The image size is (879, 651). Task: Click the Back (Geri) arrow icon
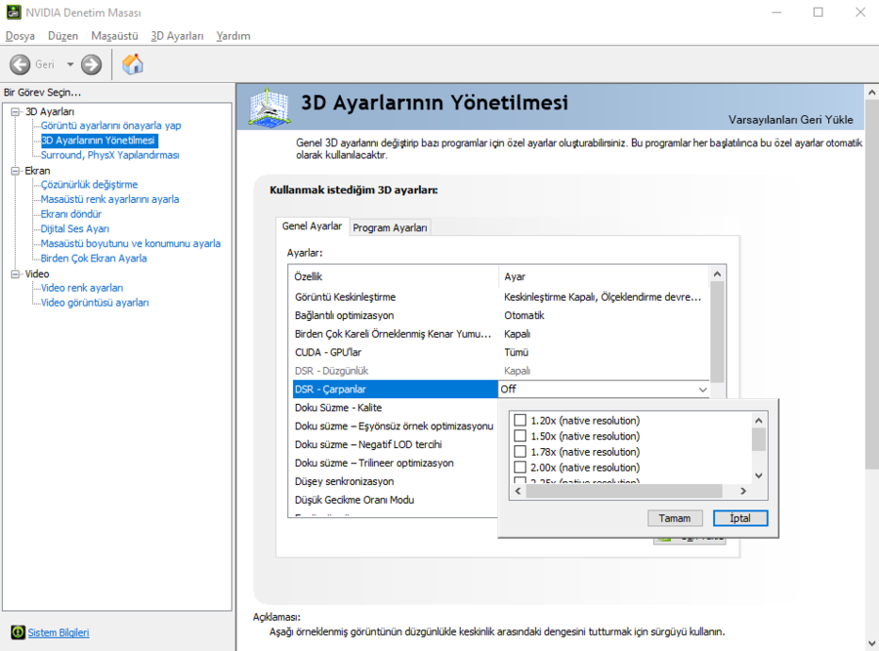pyautogui.click(x=20, y=64)
